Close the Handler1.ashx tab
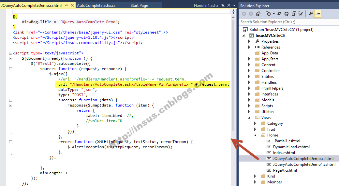 coord(229,6)
